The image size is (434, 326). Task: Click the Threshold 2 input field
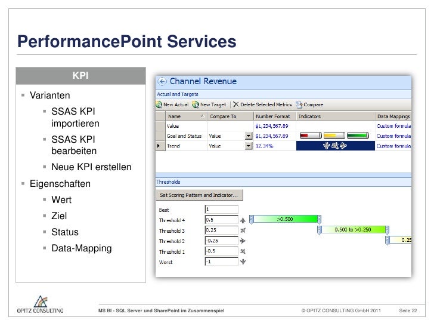click(221, 241)
